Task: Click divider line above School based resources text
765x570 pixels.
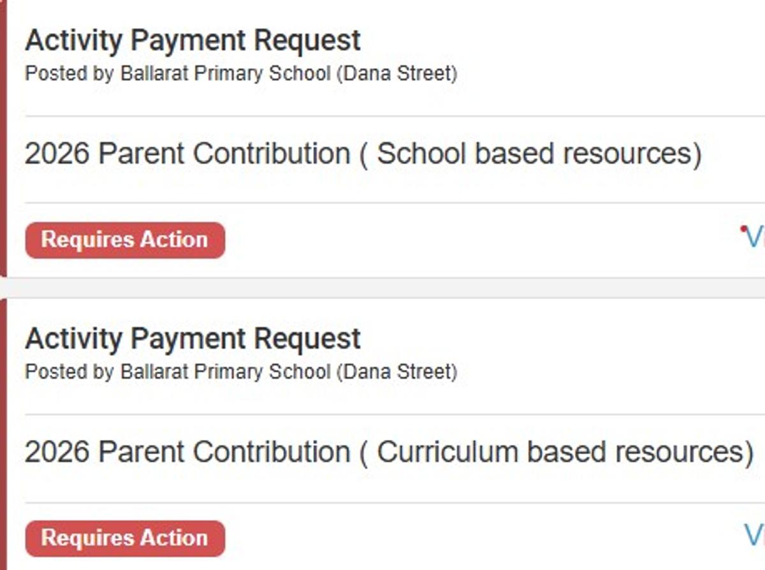Action: (382, 116)
